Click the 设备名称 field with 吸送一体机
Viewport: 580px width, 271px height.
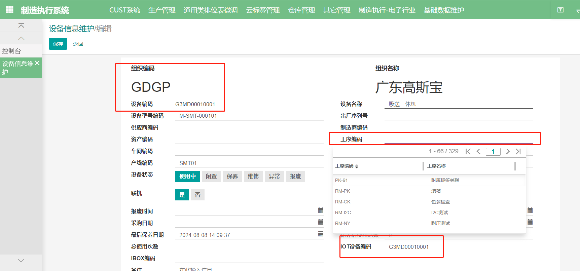[x=459, y=104]
